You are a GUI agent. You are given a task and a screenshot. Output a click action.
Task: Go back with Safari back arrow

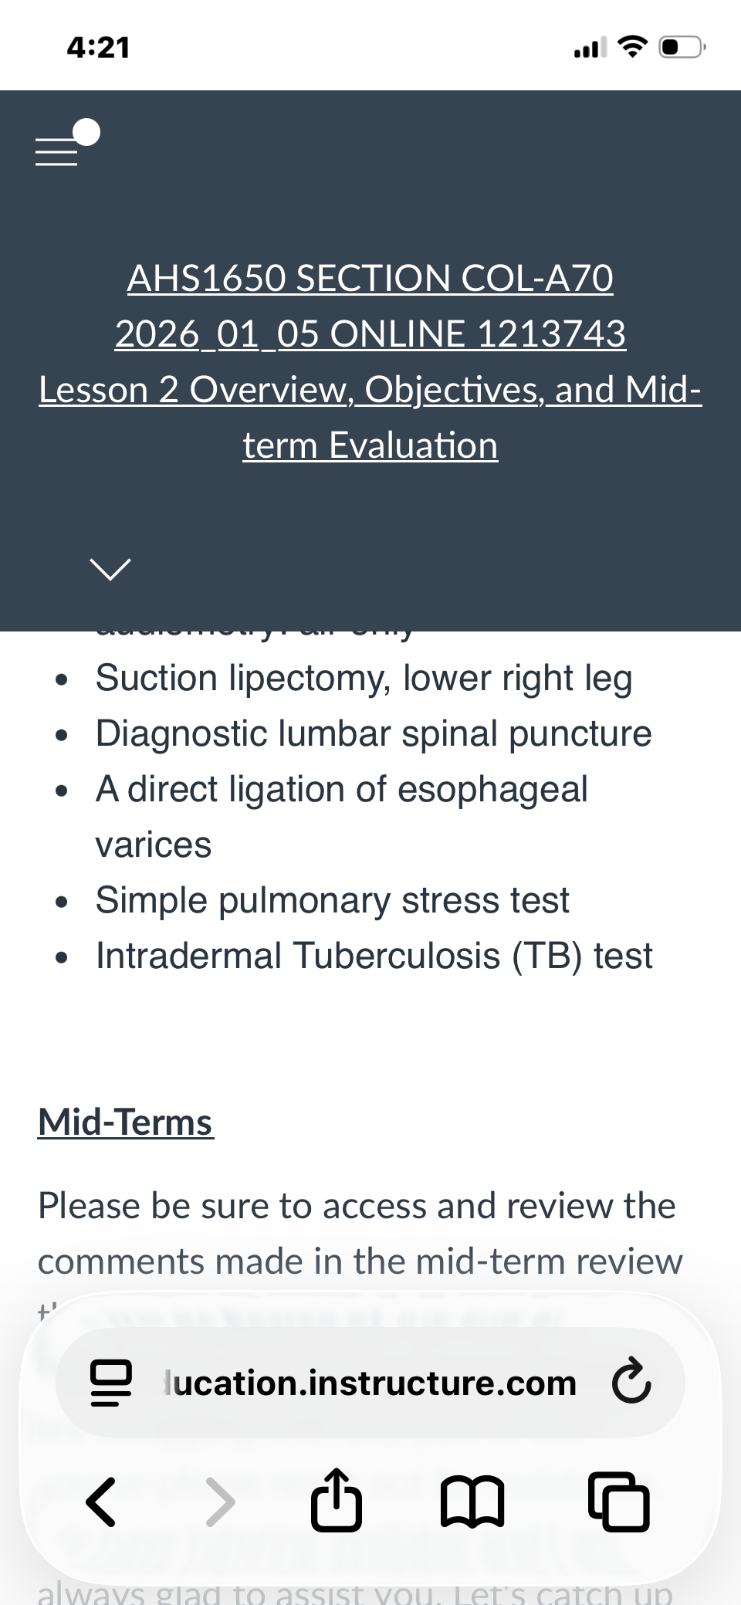click(x=101, y=1502)
